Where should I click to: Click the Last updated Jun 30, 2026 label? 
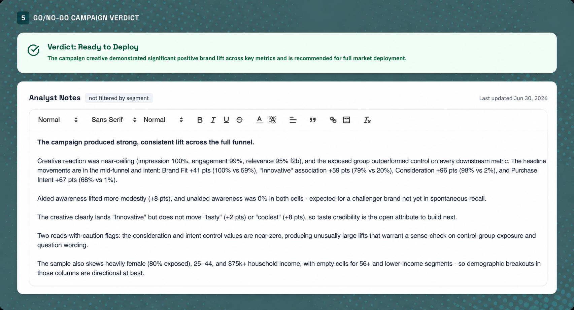513,98
